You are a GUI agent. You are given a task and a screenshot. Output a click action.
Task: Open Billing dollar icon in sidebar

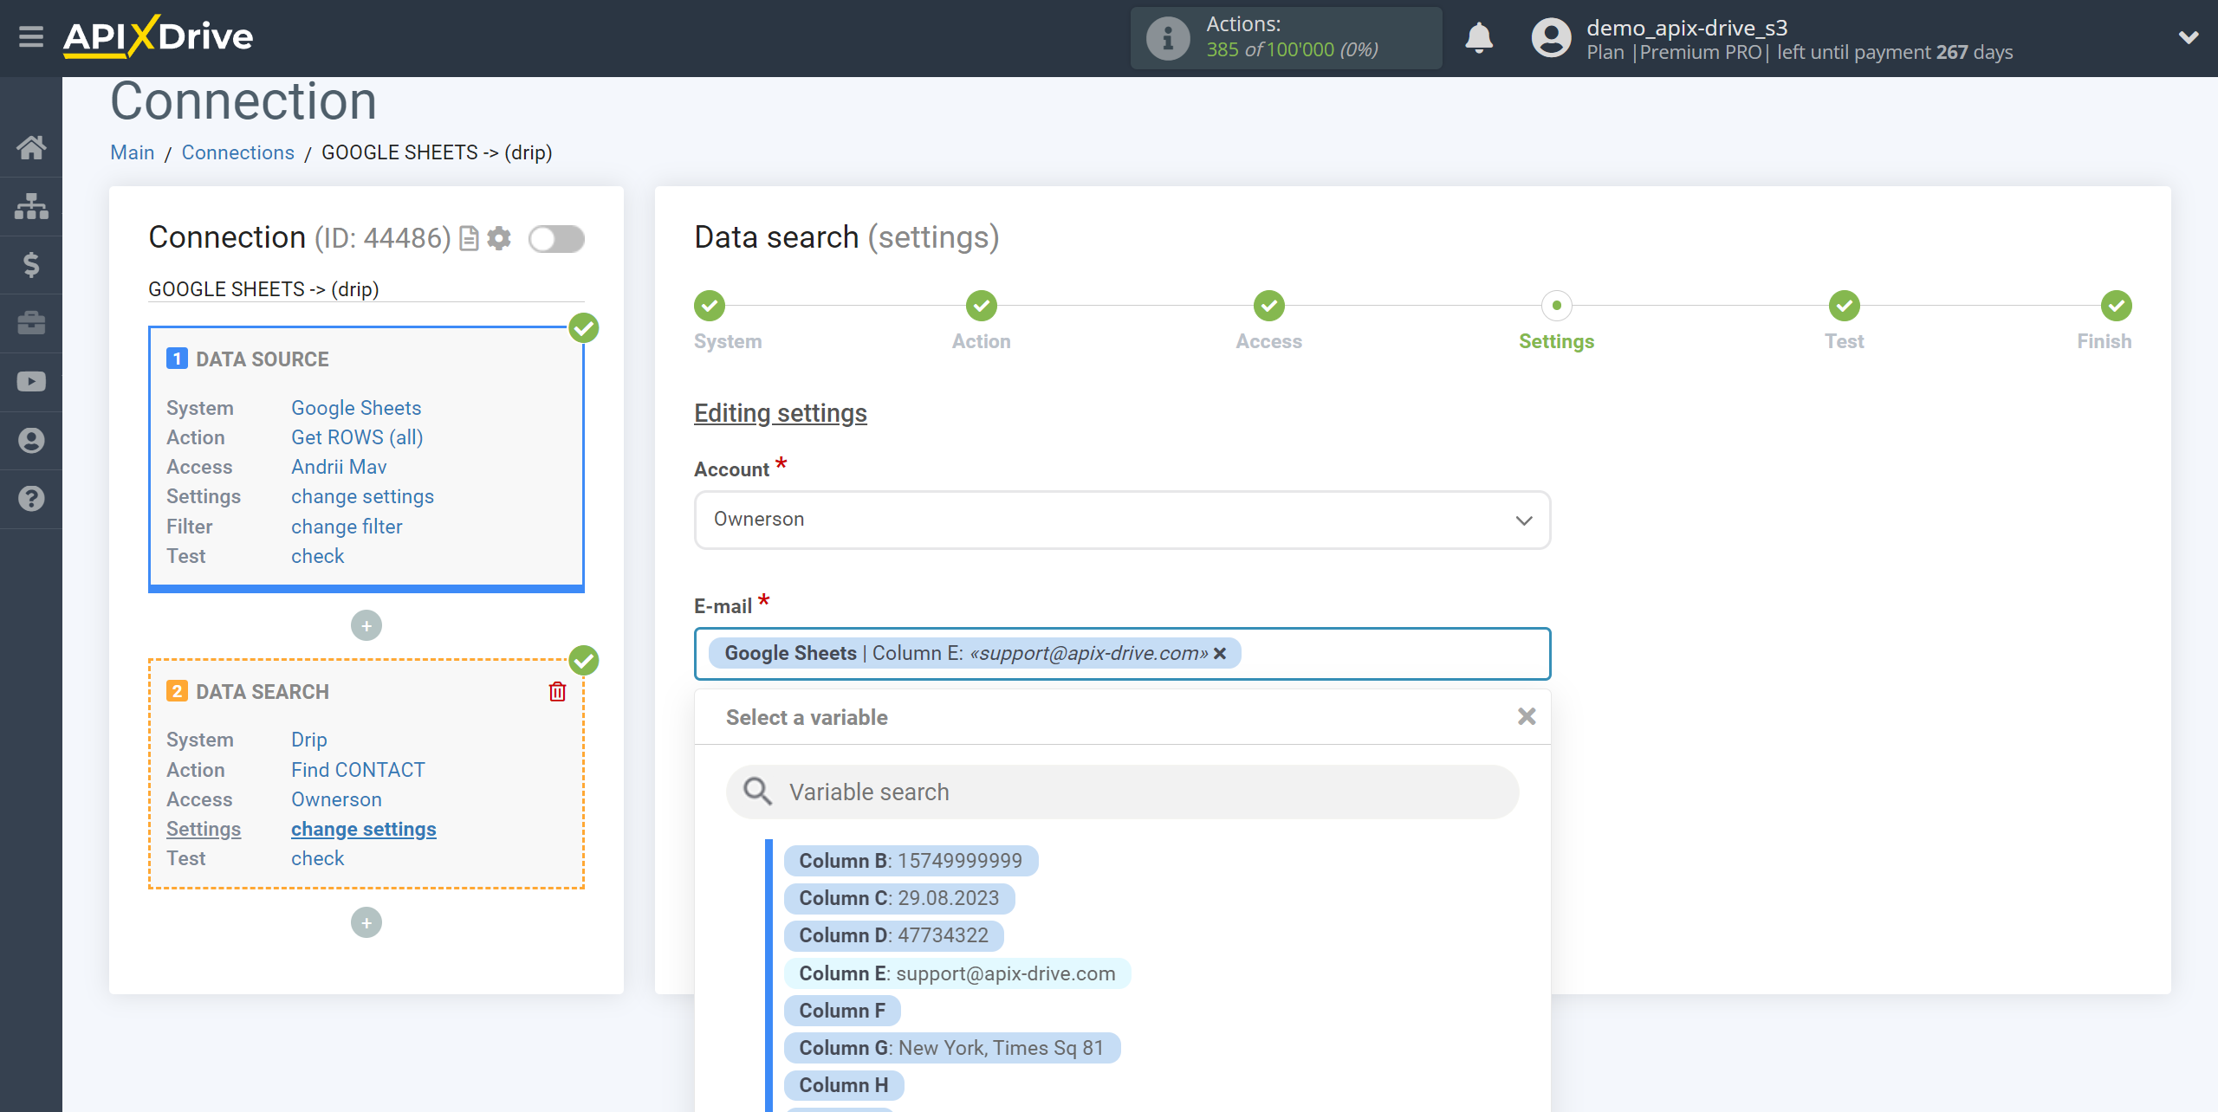pos(31,264)
